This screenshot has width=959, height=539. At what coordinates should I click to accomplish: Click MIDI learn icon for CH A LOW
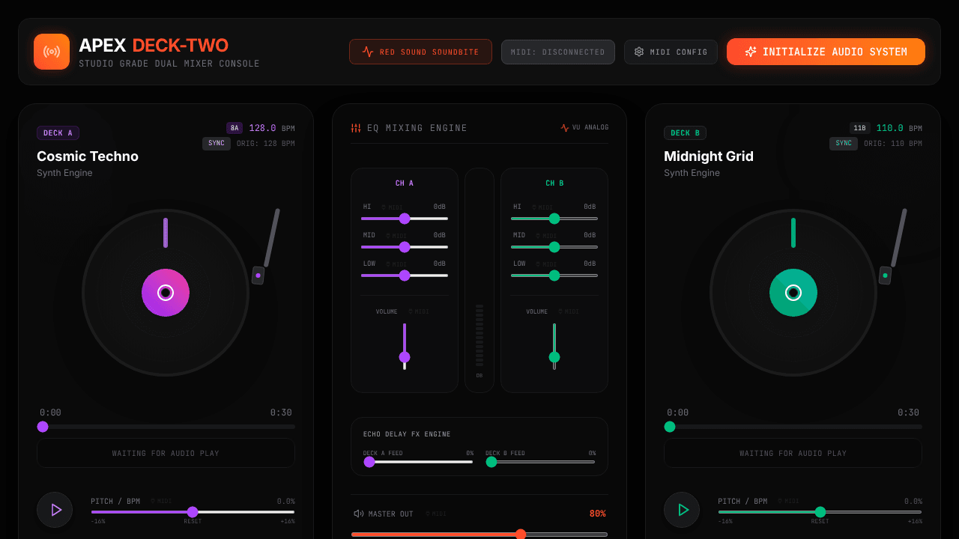[396, 264]
